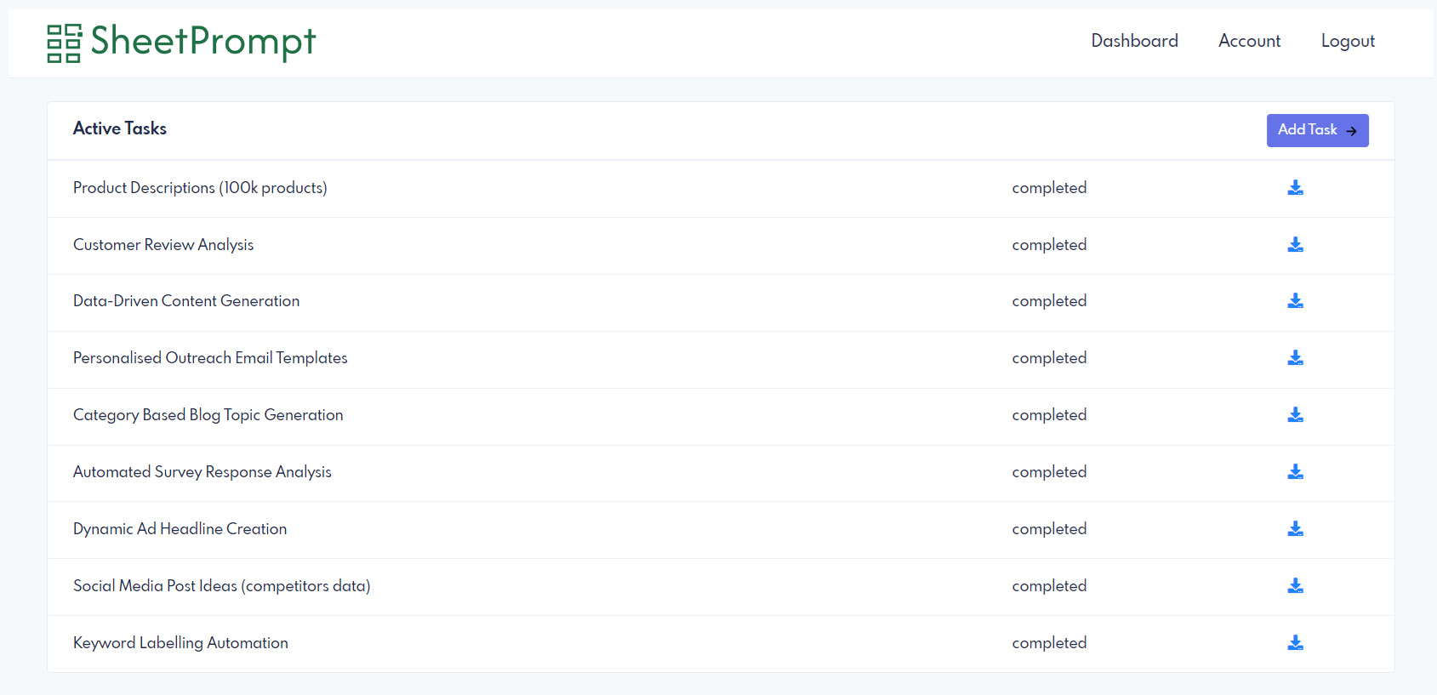Download Keyword Labelling Automation results
This screenshot has width=1437, height=695.
(x=1295, y=643)
